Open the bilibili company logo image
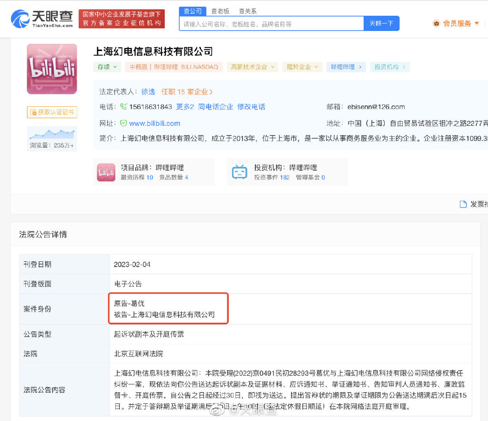 [x=52, y=69]
